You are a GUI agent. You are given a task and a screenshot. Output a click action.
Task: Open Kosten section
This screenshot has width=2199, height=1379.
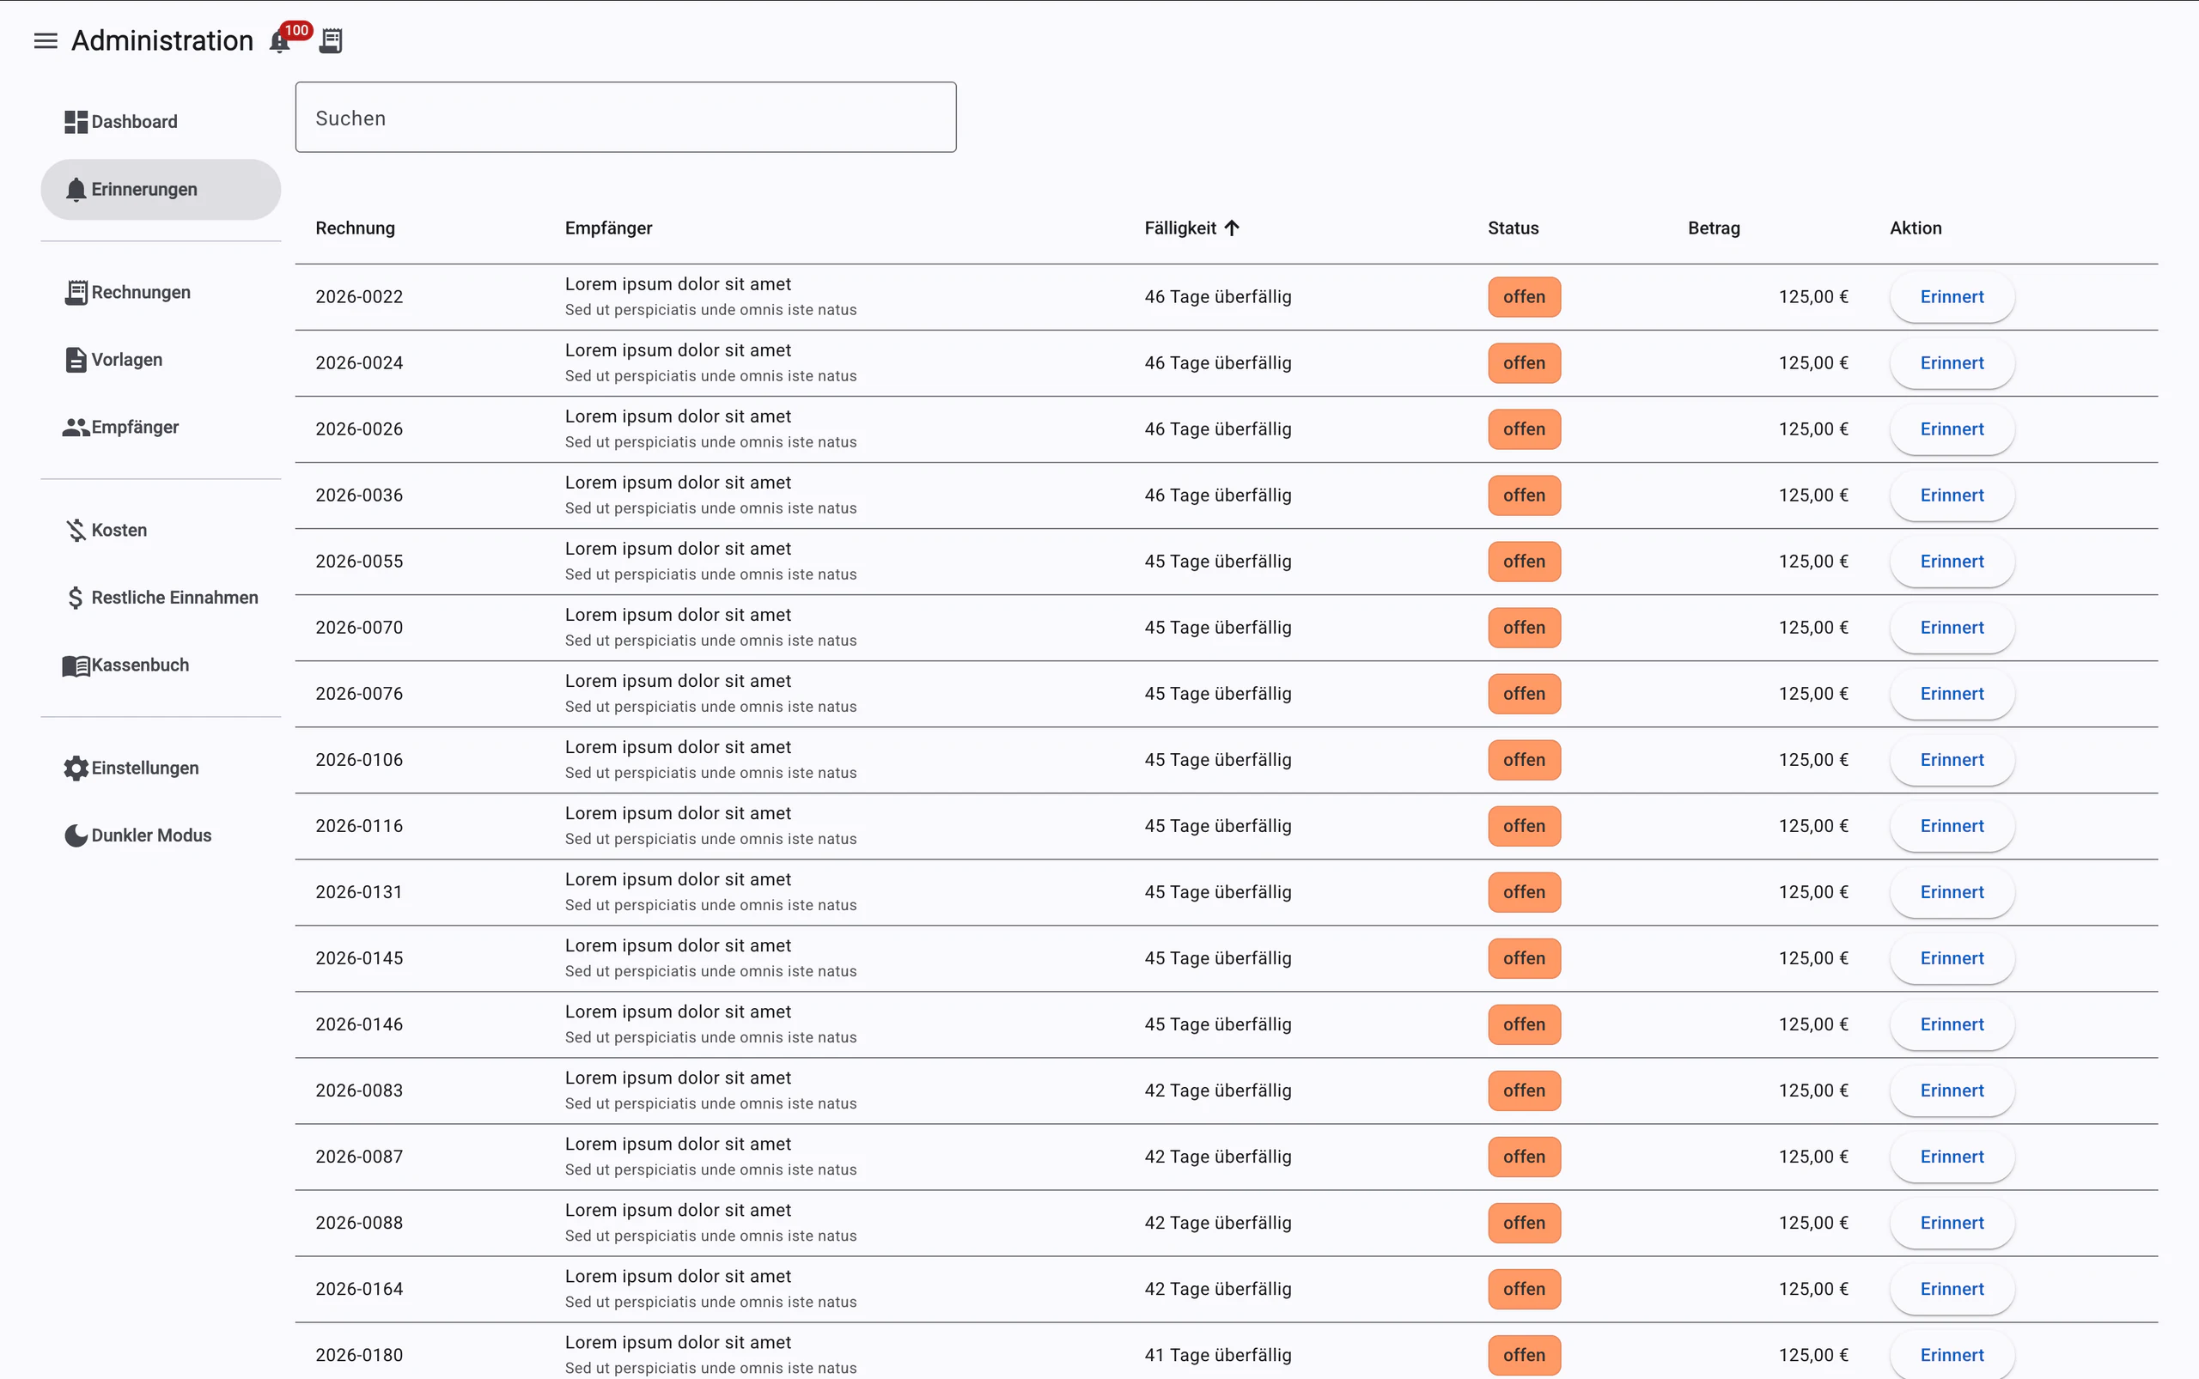[161, 531]
